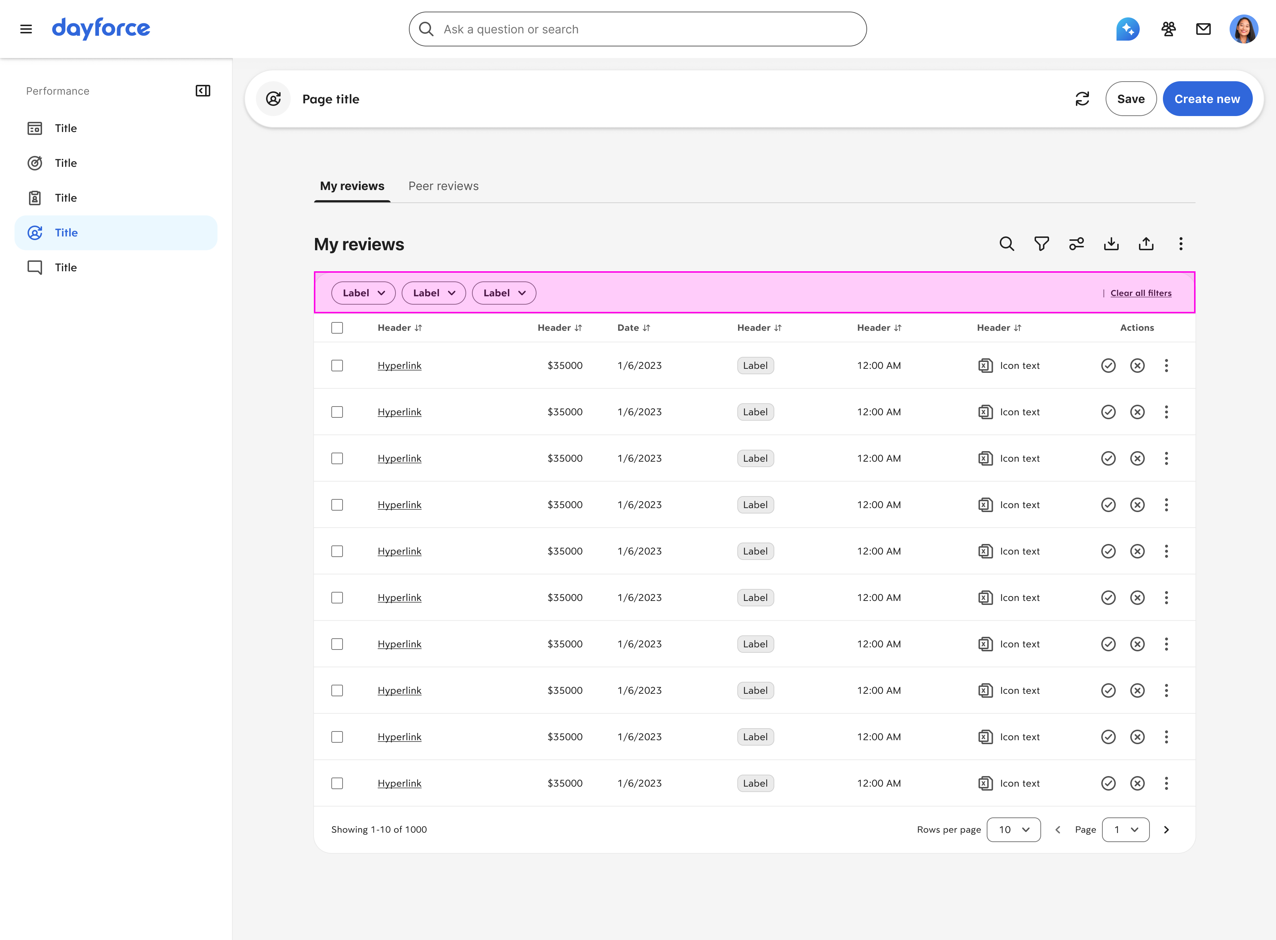Click the Clear all filters link
The image size is (1276, 940).
(x=1141, y=293)
